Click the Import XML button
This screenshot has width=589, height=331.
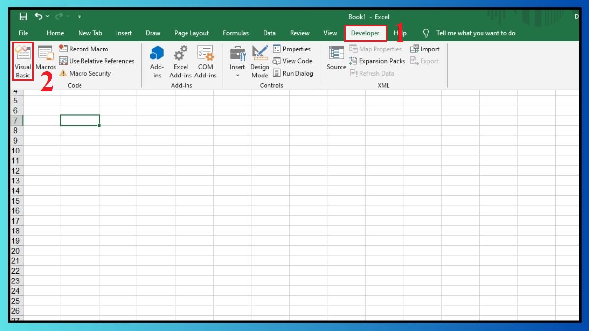click(426, 49)
